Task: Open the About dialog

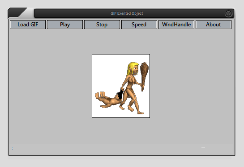Action: (214, 25)
